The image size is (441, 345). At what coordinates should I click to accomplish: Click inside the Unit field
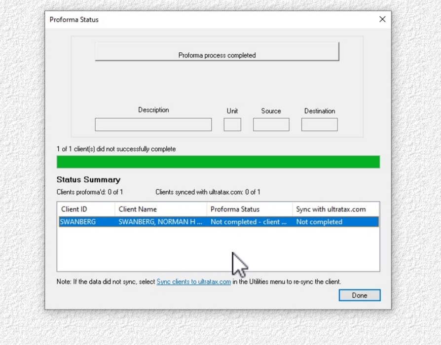[232, 125]
